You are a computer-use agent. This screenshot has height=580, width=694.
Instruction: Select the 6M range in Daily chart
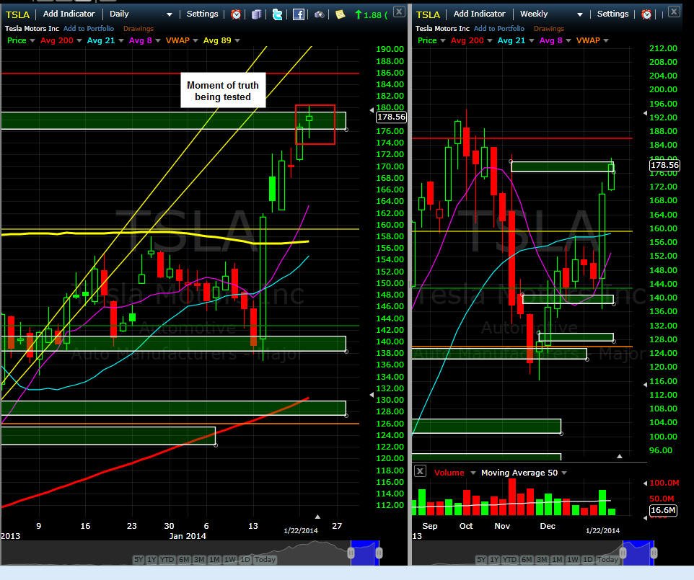pos(184,560)
